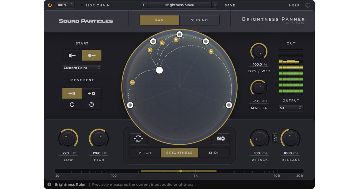Image resolution: width=359 pixels, height=189 pixels.
Task: Select the custom point start mode
Action: click(91, 55)
